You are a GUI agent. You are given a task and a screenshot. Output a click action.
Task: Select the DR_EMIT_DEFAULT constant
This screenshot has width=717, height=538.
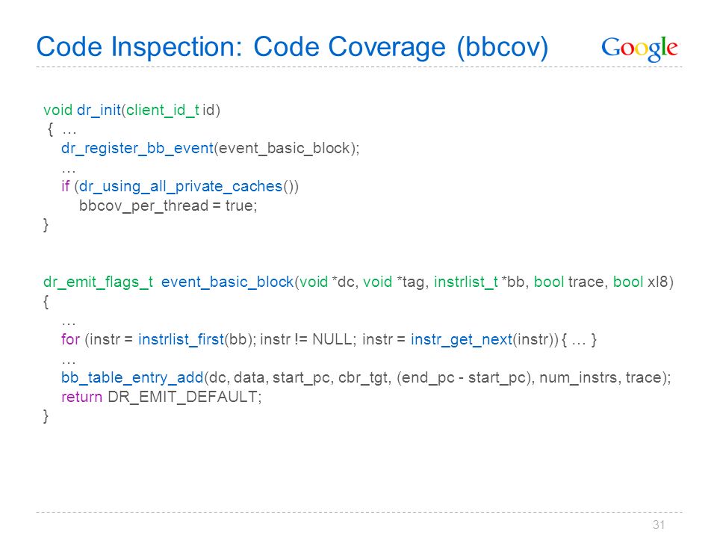click(x=183, y=397)
